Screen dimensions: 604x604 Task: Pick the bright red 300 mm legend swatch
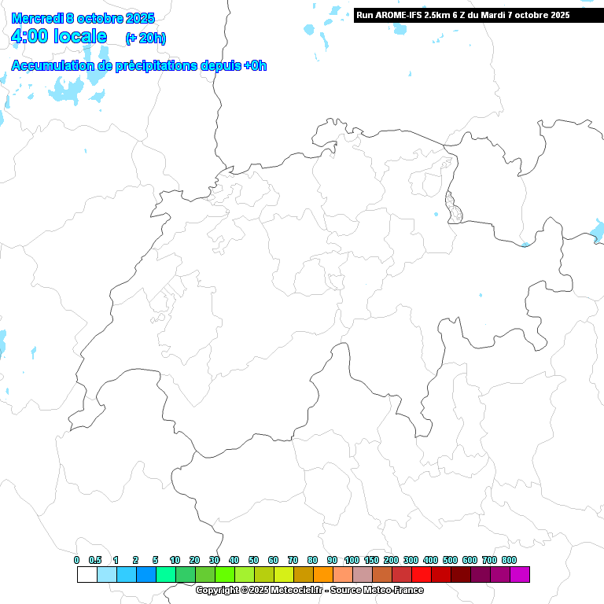coord(422,575)
